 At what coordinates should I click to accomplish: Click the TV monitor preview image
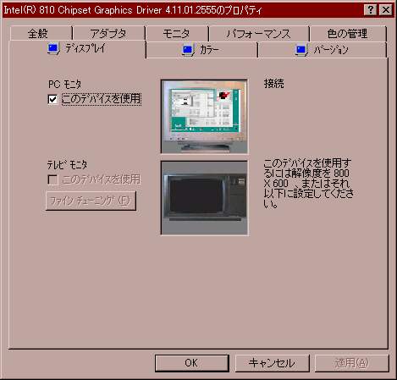(x=204, y=198)
